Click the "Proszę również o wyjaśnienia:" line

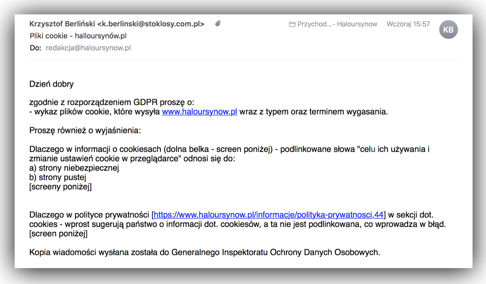85,131
